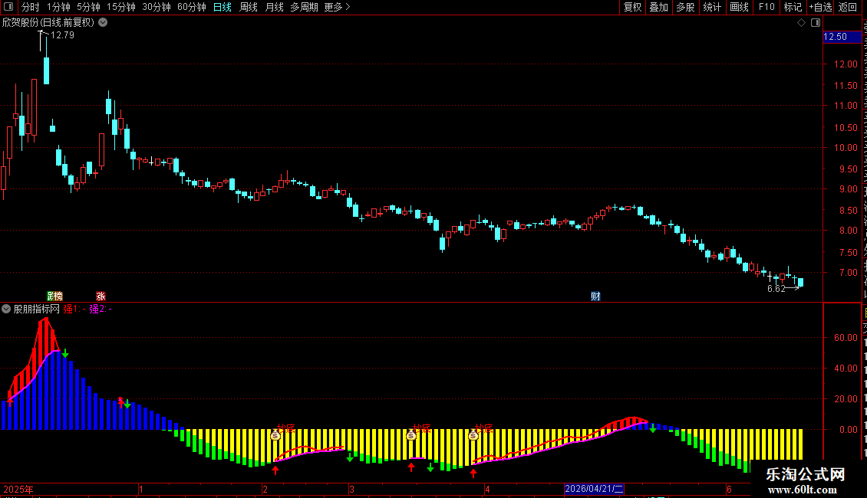The image size is (867, 498).
Task: Open the 多周期 multi-period view
Action: pyautogui.click(x=304, y=7)
